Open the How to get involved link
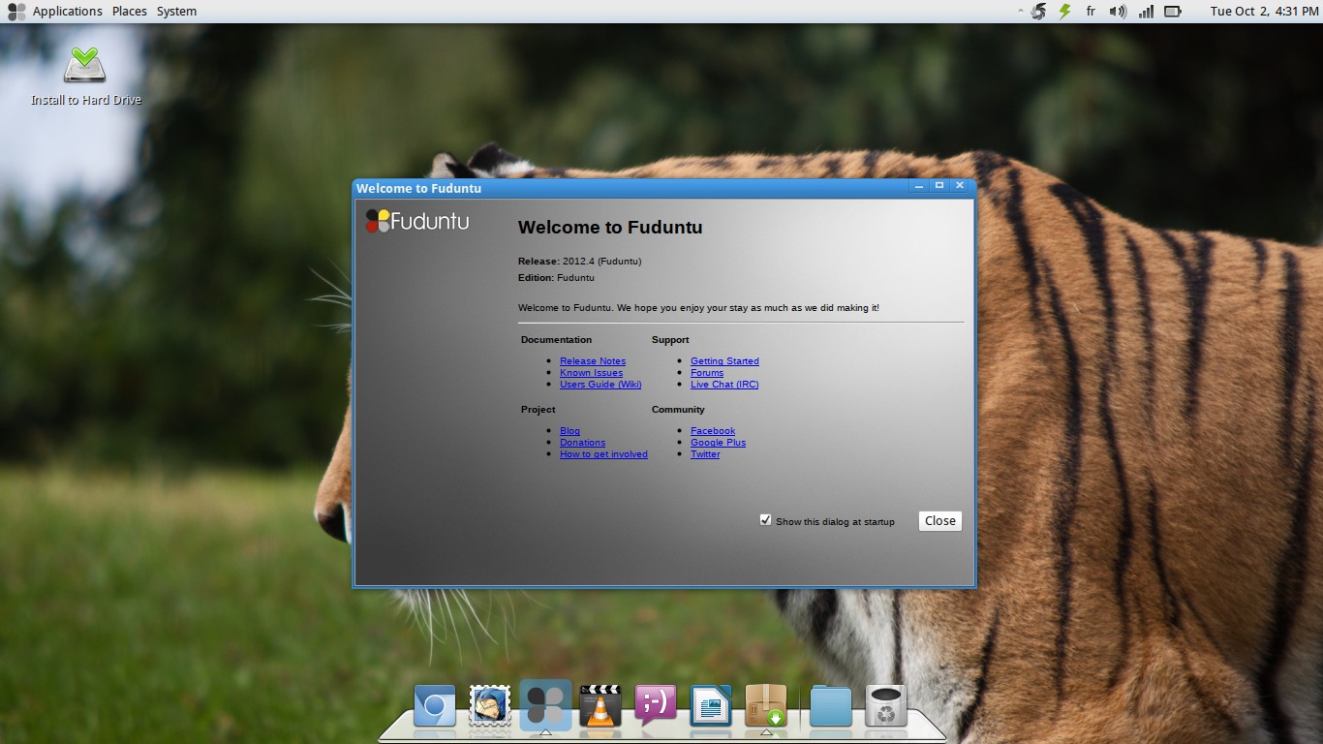1323x744 pixels. (603, 454)
